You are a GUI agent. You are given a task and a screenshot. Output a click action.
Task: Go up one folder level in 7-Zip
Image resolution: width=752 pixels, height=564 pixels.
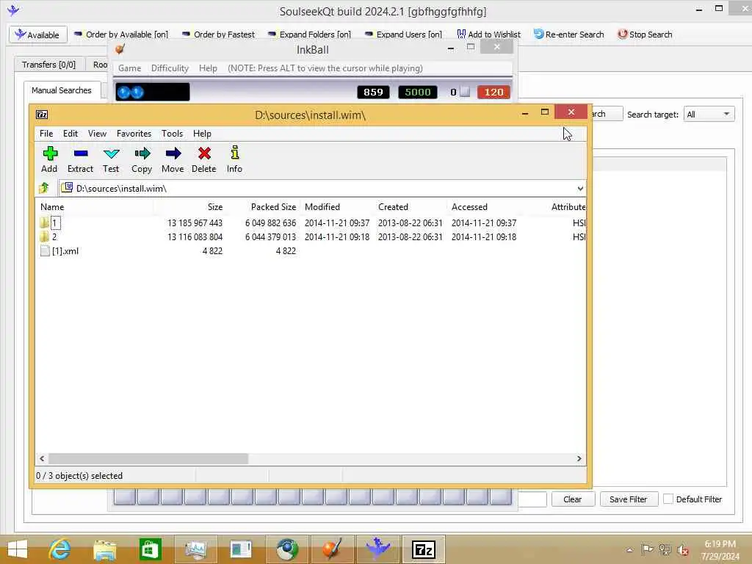44,188
